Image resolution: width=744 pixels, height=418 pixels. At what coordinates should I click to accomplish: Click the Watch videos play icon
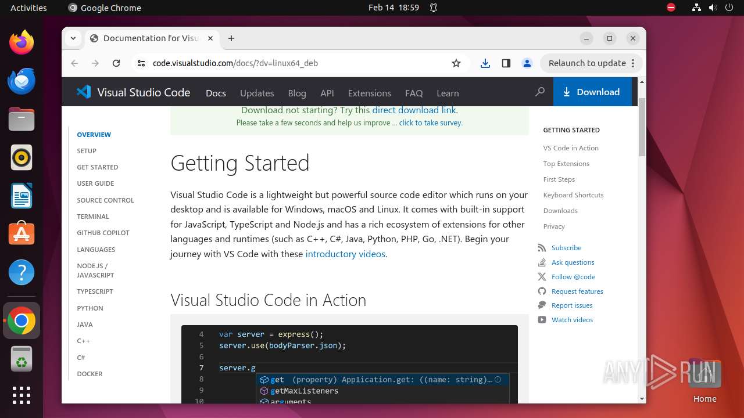tap(542, 320)
